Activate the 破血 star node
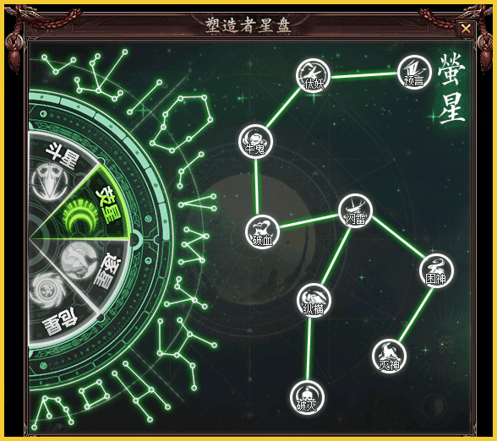This screenshot has width=497, height=441. pyautogui.click(x=262, y=231)
